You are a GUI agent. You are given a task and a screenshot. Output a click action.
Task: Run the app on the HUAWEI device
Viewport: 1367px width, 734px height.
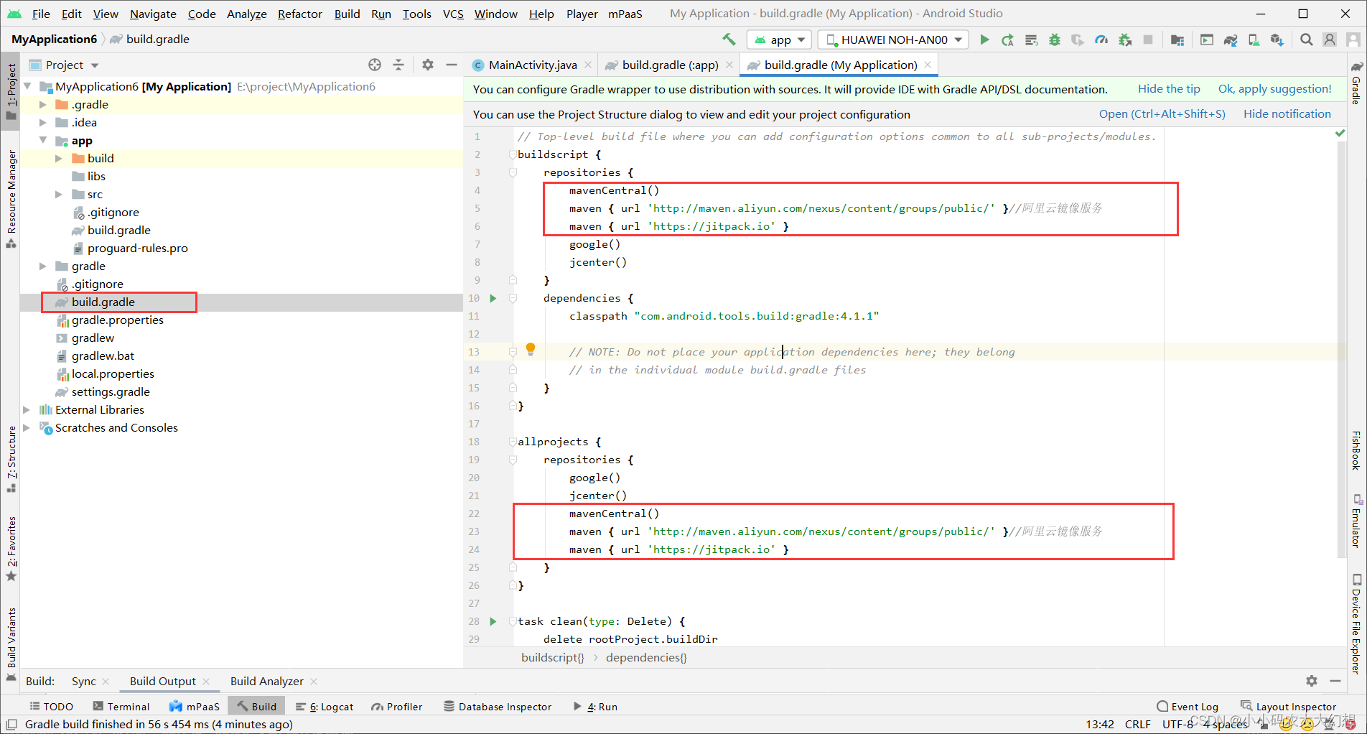coord(984,40)
